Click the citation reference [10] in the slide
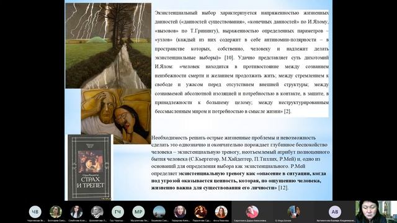This screenshot has width=397, height=223. pyautogui.click(x=229, y=58)
